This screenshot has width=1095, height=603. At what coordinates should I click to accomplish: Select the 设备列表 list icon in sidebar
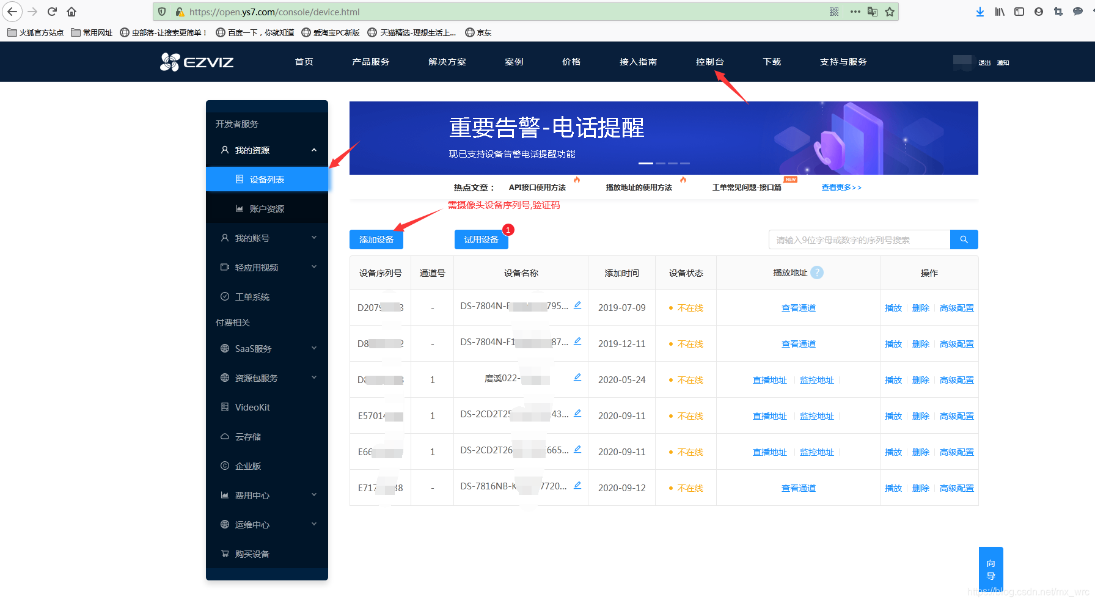coord(240,179)
